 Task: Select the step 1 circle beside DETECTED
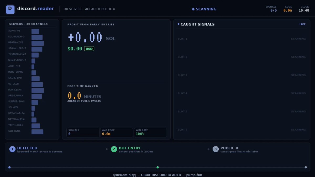pyautogui.click(x=12, y=149)
